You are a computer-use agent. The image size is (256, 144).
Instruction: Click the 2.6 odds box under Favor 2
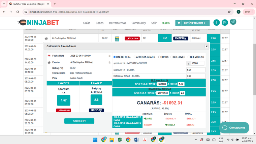96,100
